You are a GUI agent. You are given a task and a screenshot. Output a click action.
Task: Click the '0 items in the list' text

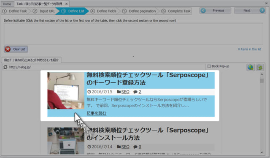coord(249,49)
